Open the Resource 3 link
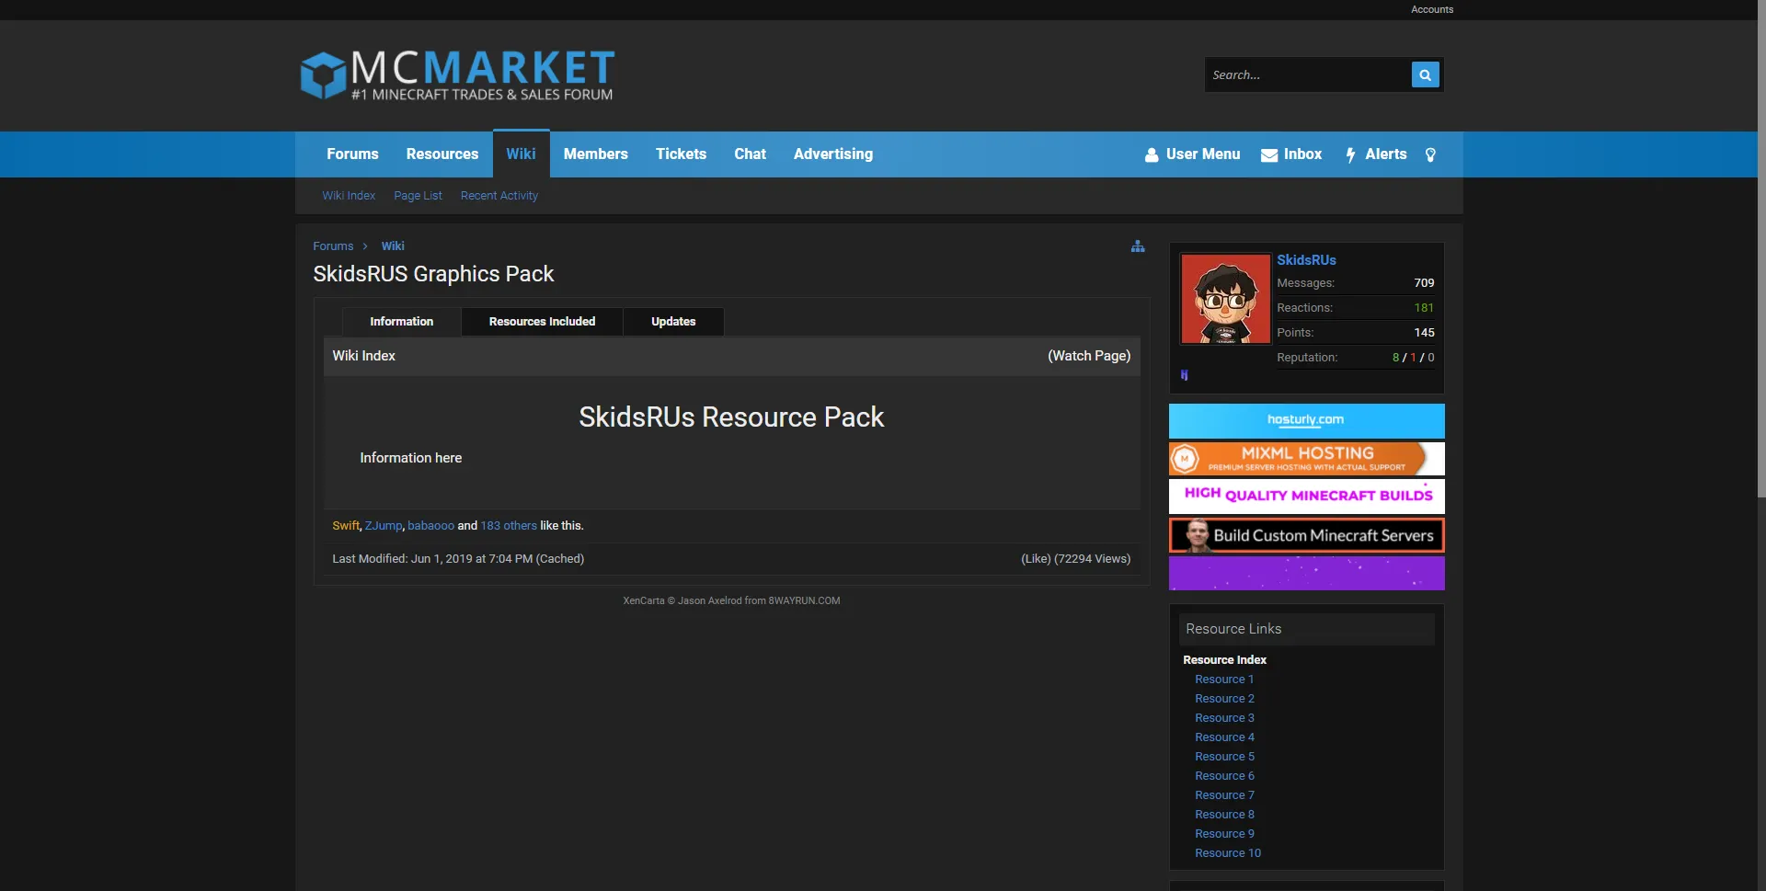 click(1224, 718)
